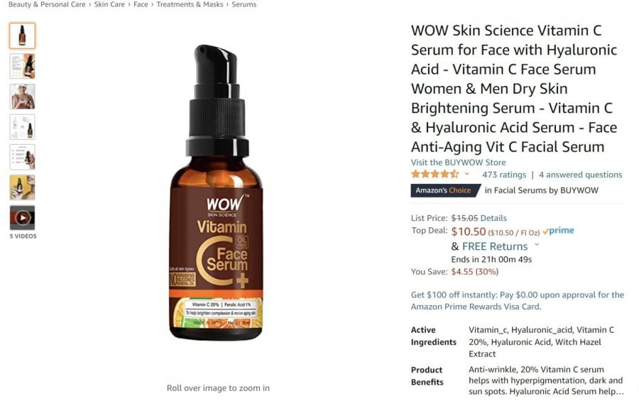
Task: Click the star rating icons
Action: tap(435, 175)
